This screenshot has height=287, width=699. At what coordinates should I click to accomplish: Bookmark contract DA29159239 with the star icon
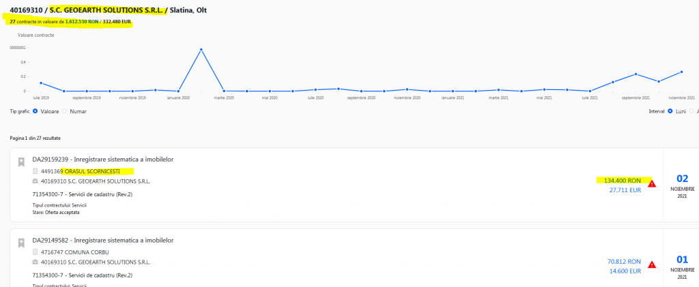(x=21, y=162)
